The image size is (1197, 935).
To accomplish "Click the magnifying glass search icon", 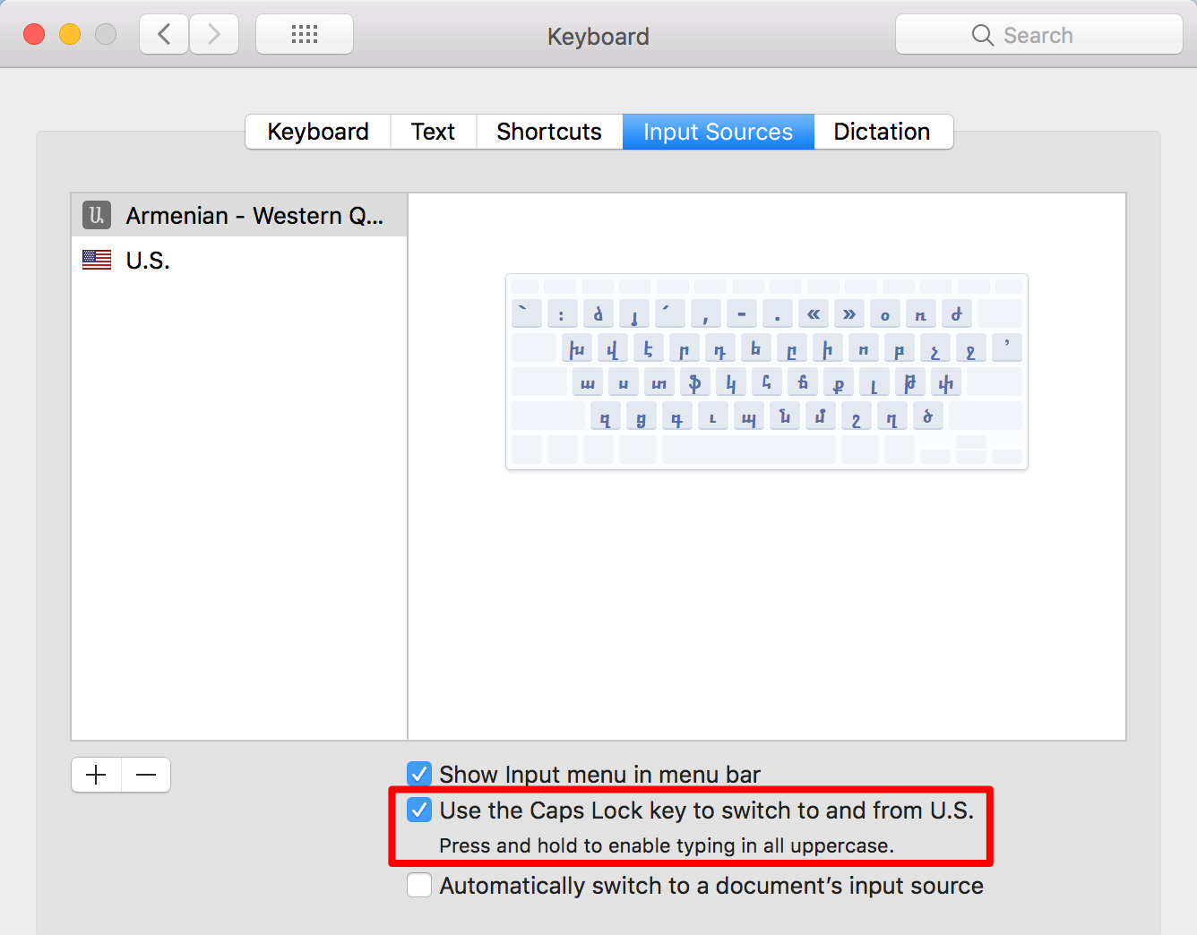I will click(x=982, y=35).
